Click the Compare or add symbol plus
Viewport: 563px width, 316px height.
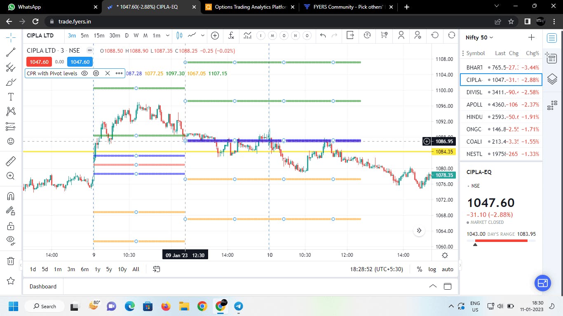(x=215, y=36)
